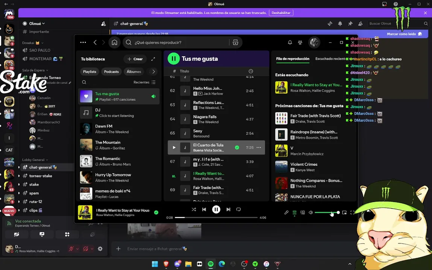Image resolution: width=432 pixels, height=270 pixels.
Task: Click Deshabilitar streamer mode button
Action: point(281,13)
